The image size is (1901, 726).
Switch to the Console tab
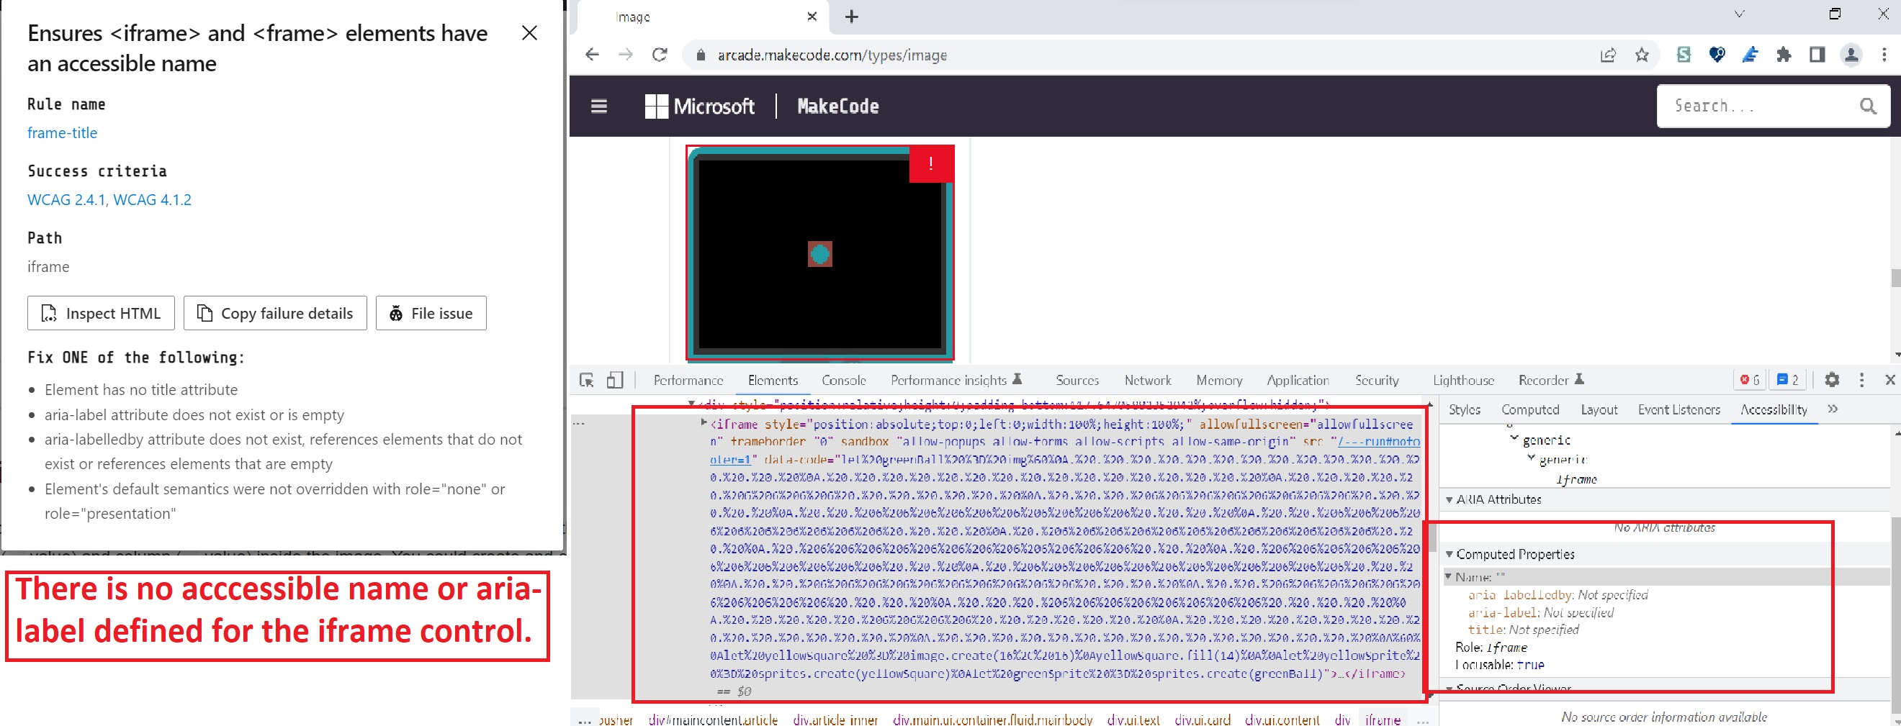843,380
